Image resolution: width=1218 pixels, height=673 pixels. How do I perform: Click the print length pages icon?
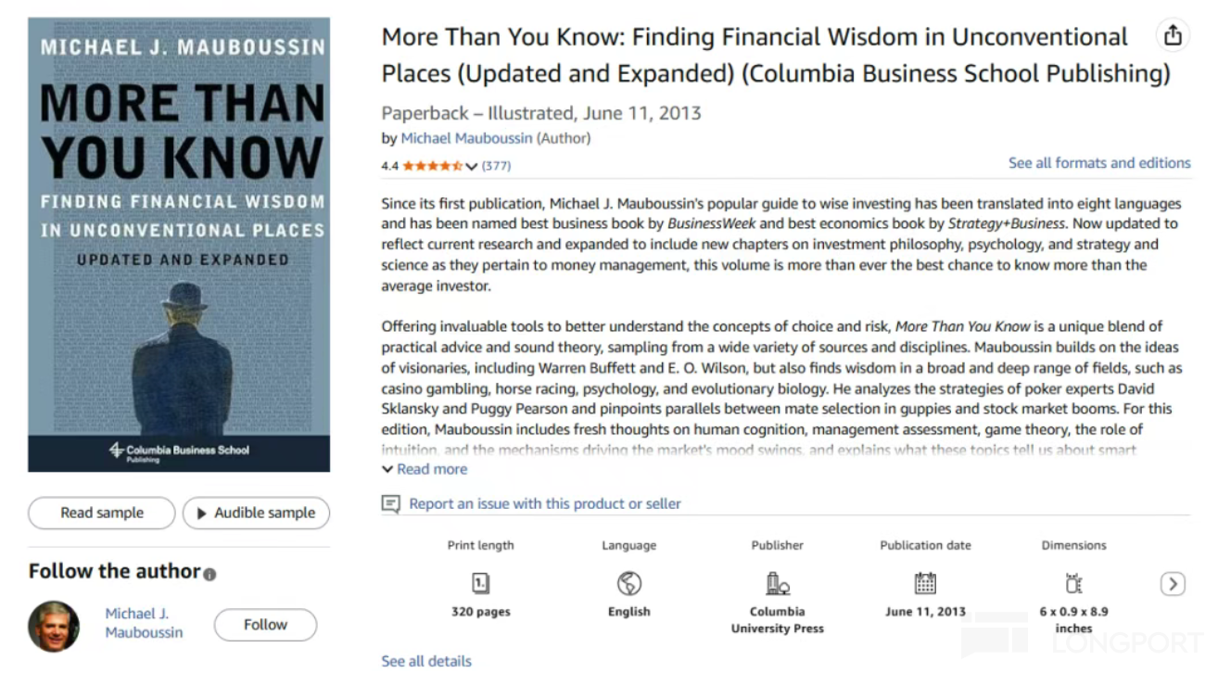pyautogui.click(x=480, y=583)
